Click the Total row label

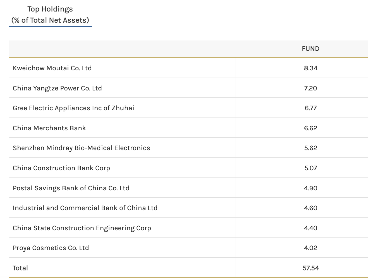click(20, 268)
